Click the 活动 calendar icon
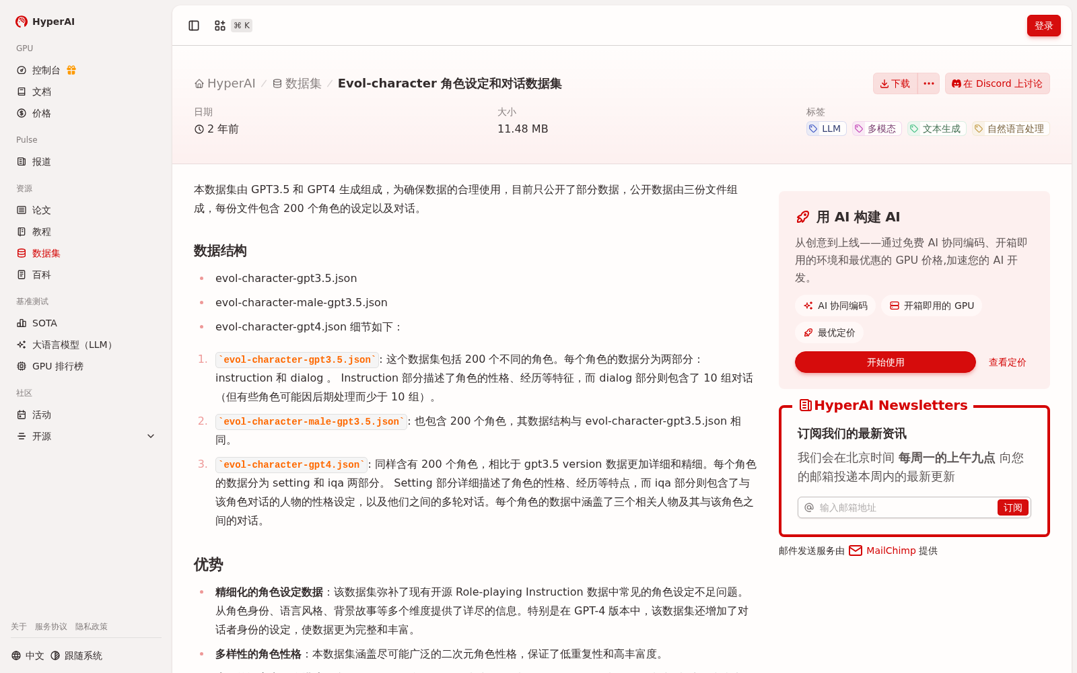 point(22,415)
